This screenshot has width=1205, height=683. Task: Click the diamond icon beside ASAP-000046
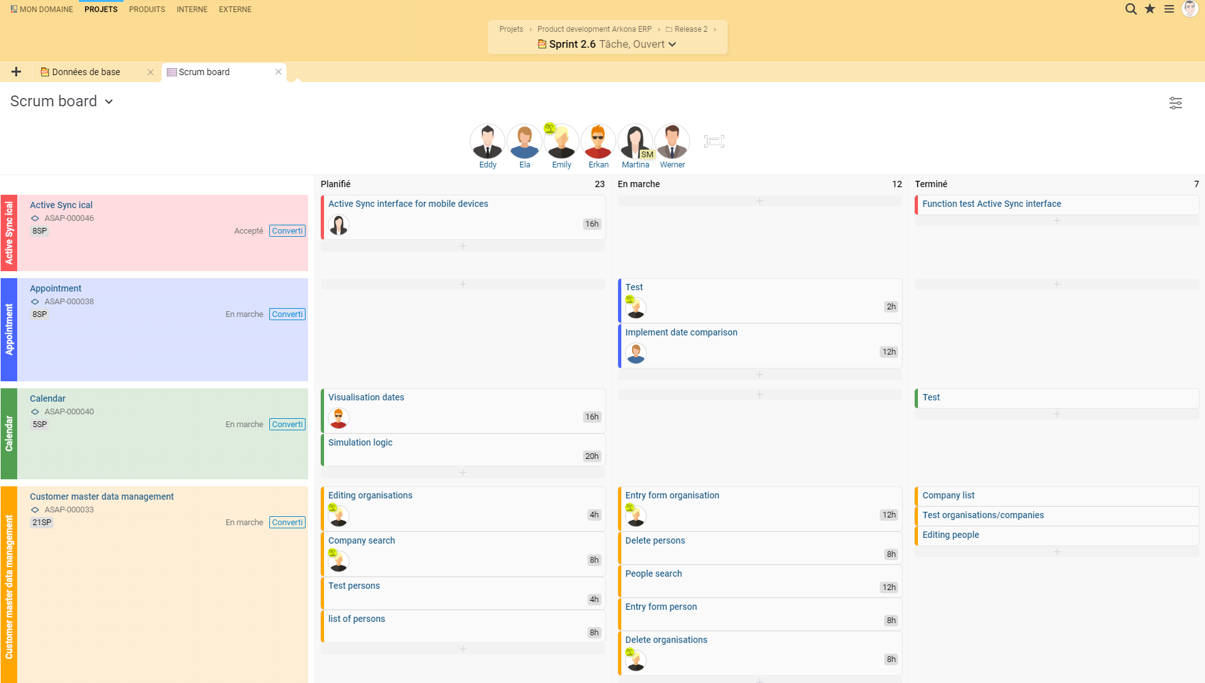[35, 218]
